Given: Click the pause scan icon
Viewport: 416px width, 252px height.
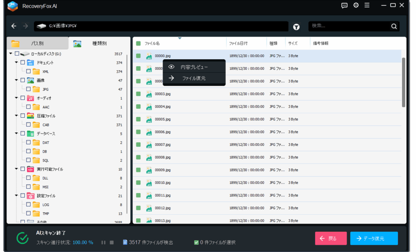Looking at the screenshot, I should 104,242.
